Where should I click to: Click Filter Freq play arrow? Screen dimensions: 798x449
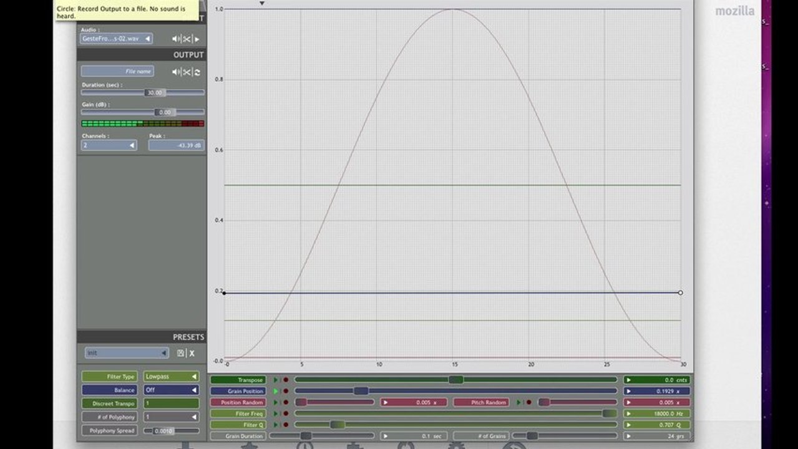point(276,413)
